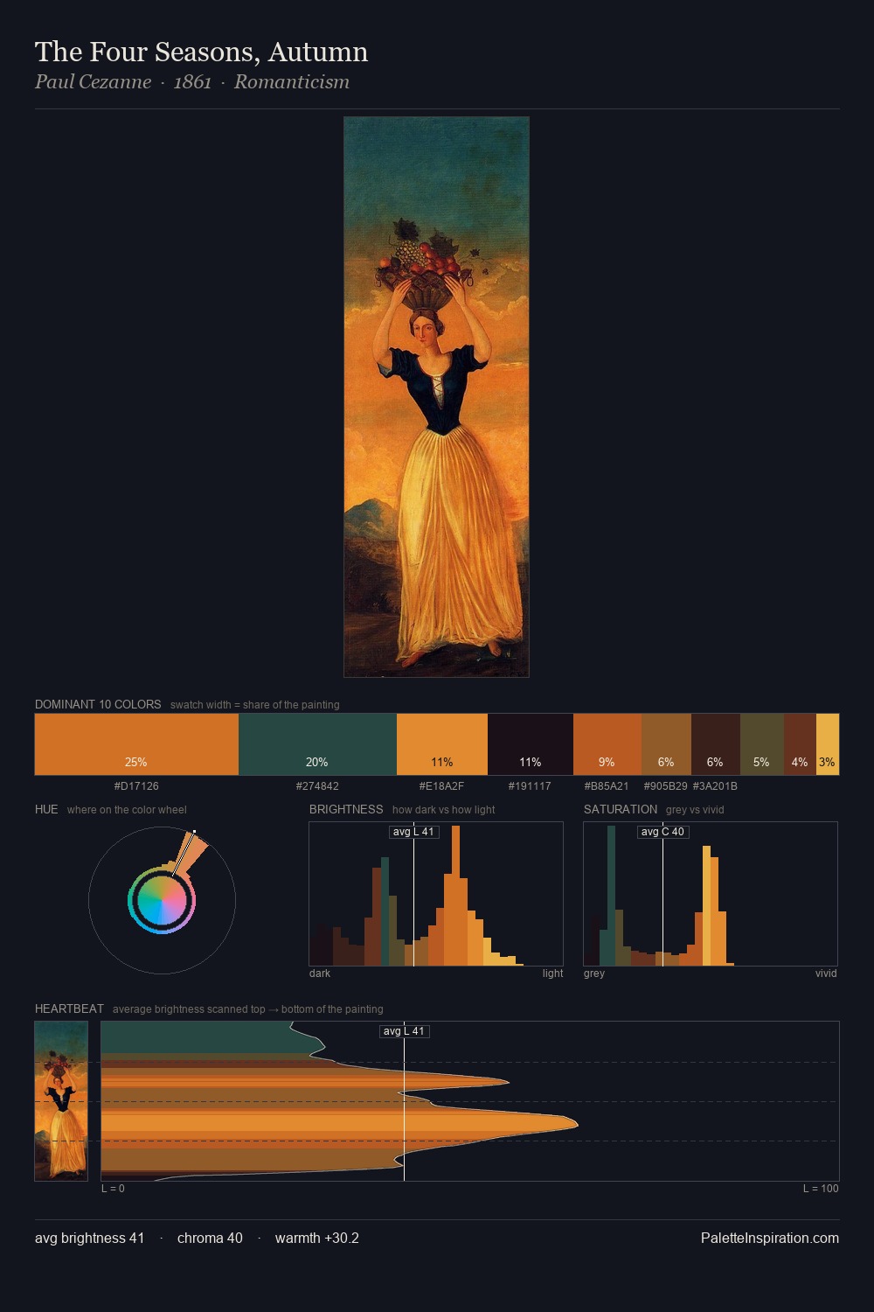Click the hex code '#905B29'
The width and height of the screenshot is (874, 1312).
coord(666,786)
